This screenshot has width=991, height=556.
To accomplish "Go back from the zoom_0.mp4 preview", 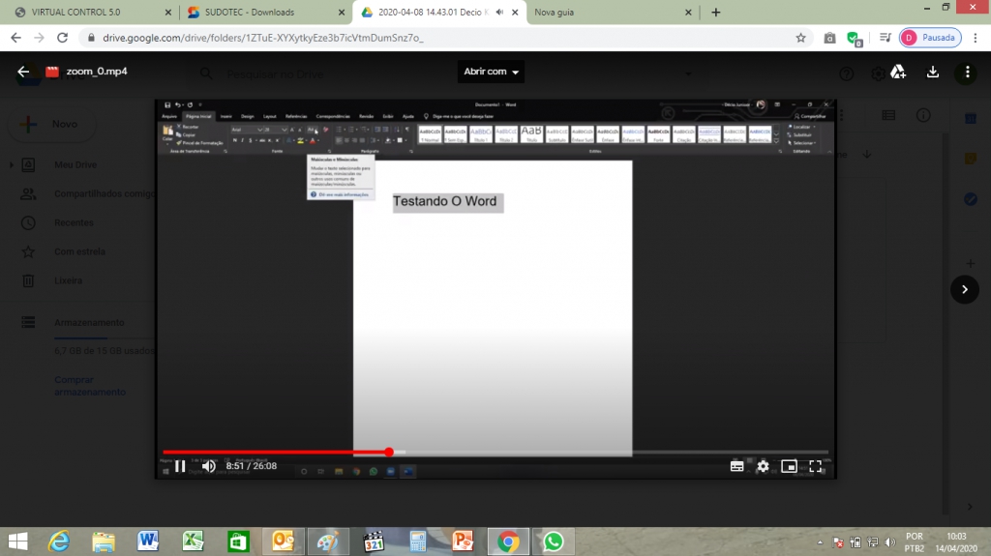I will coord(23,72).
